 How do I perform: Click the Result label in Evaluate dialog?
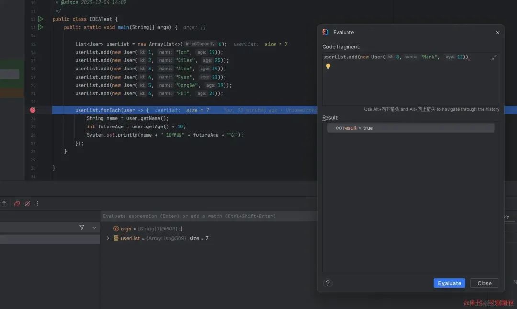330,118
